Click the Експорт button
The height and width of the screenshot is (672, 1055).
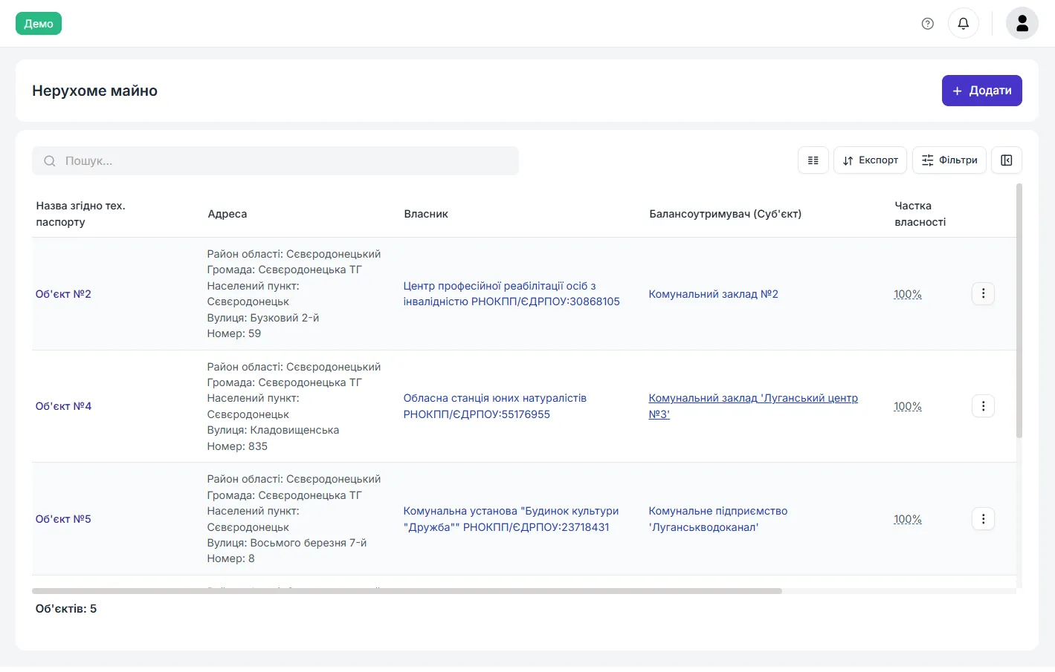870,160
